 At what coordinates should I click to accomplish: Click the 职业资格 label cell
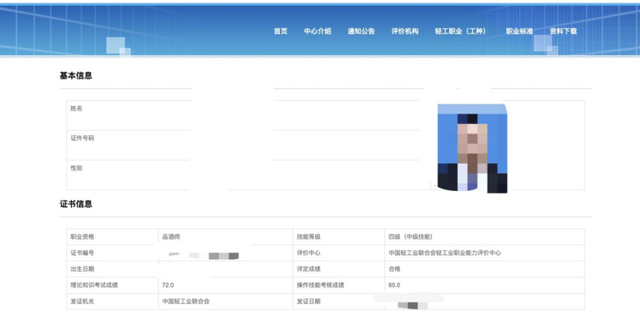[112, 237]
